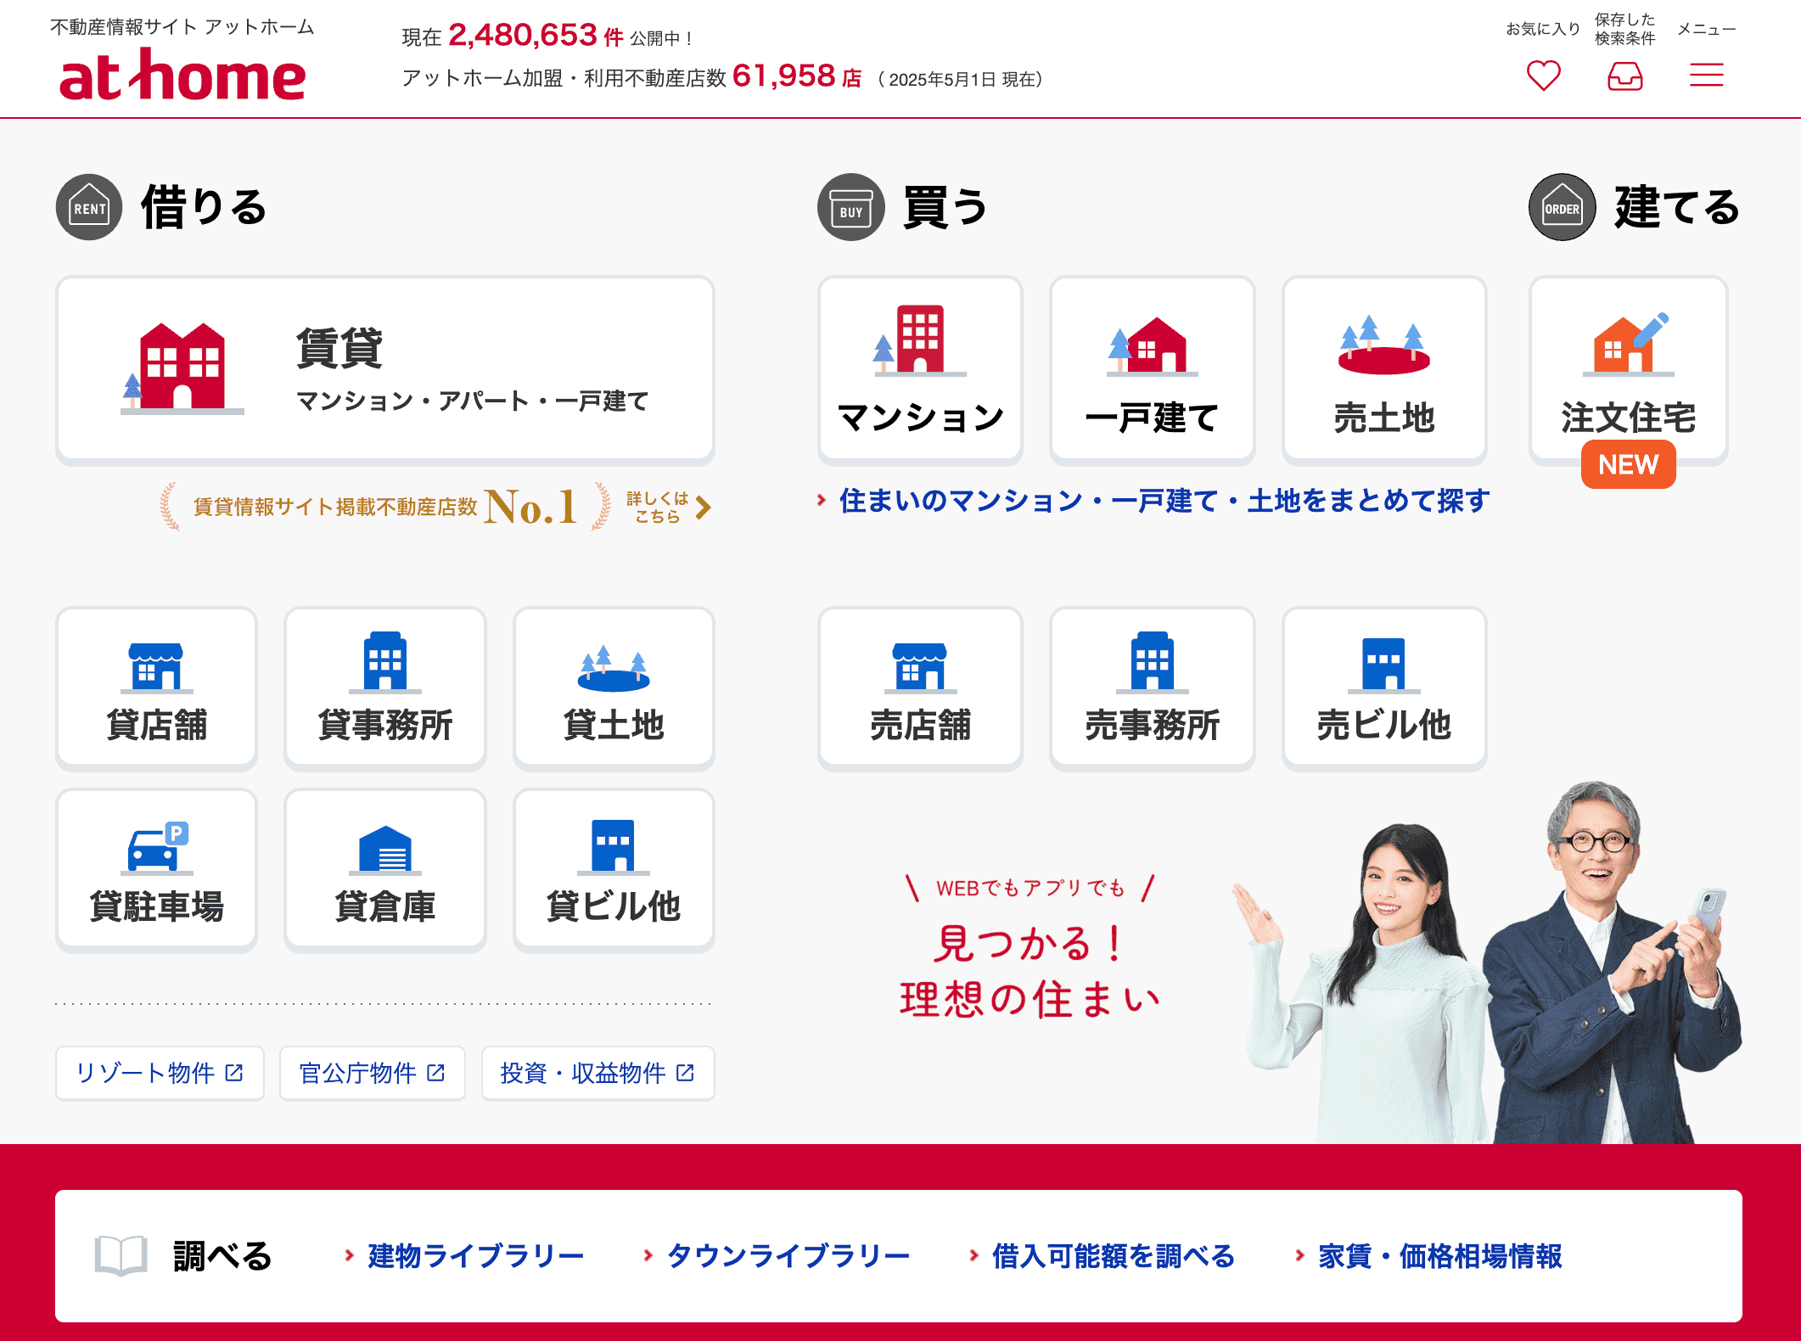
Task: Open 保存した検索条件 saved searches icon
Action: (x=1624, y=76)
